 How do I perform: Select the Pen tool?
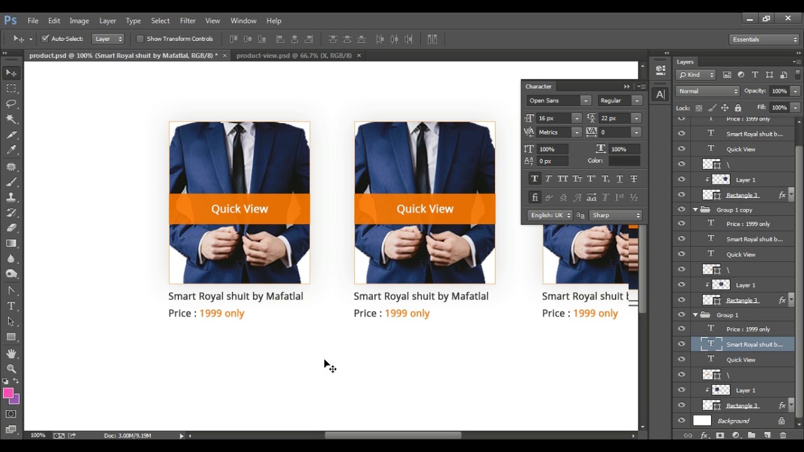tap(11, 291)
